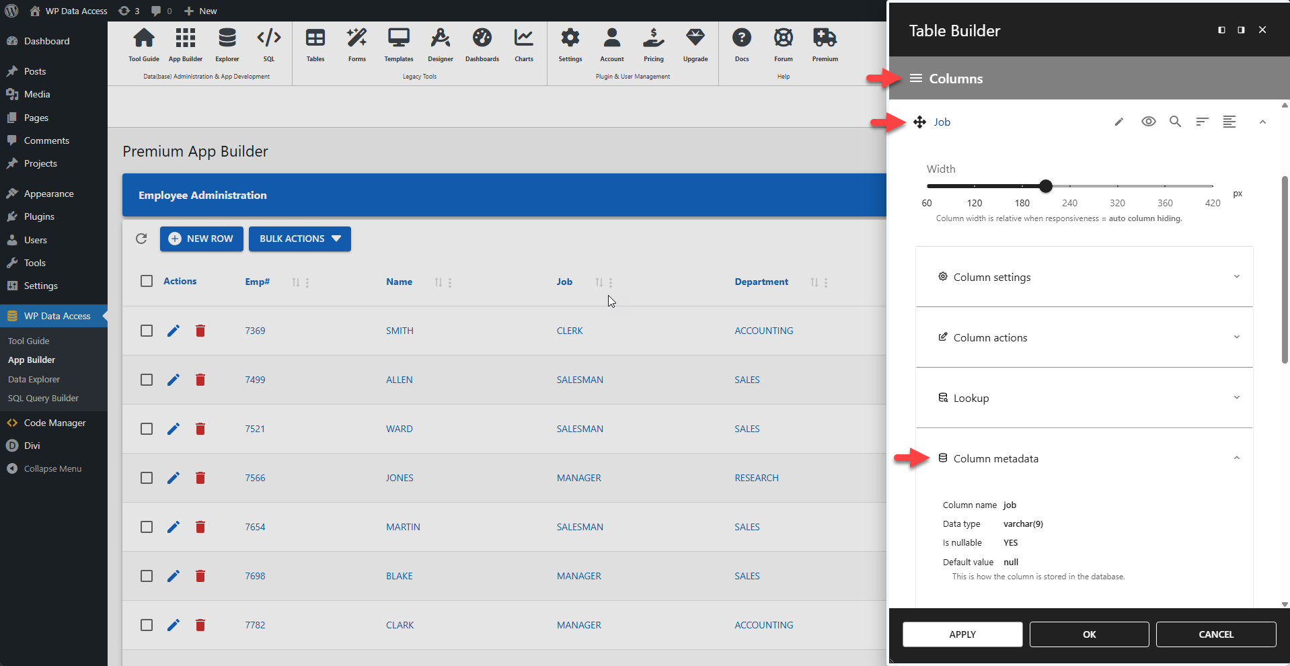Image resolution: width=1290 pixels, height=666 pixels.
Task: Click the Apply button in Table Builder
Action: pos(962,634)
